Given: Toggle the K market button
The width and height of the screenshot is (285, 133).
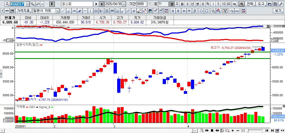Looking at the screenshot, I should point(52,4).
